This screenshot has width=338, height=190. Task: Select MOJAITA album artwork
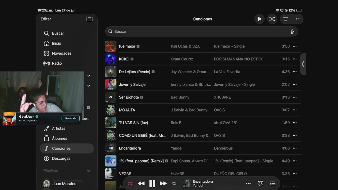click(111, 110)
